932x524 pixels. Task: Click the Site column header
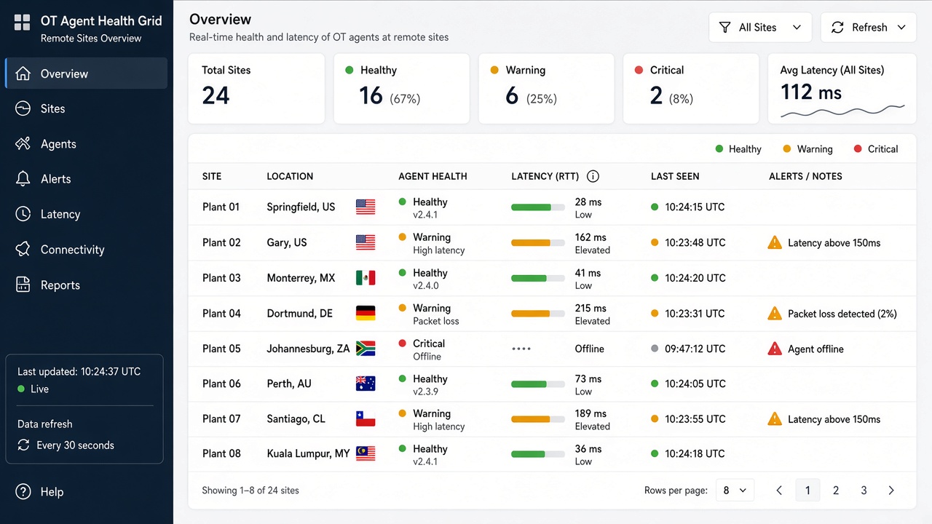pos(212,176)
